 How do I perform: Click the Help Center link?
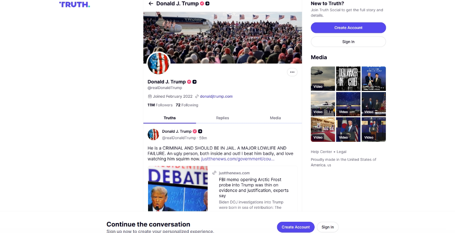[321, 152]
